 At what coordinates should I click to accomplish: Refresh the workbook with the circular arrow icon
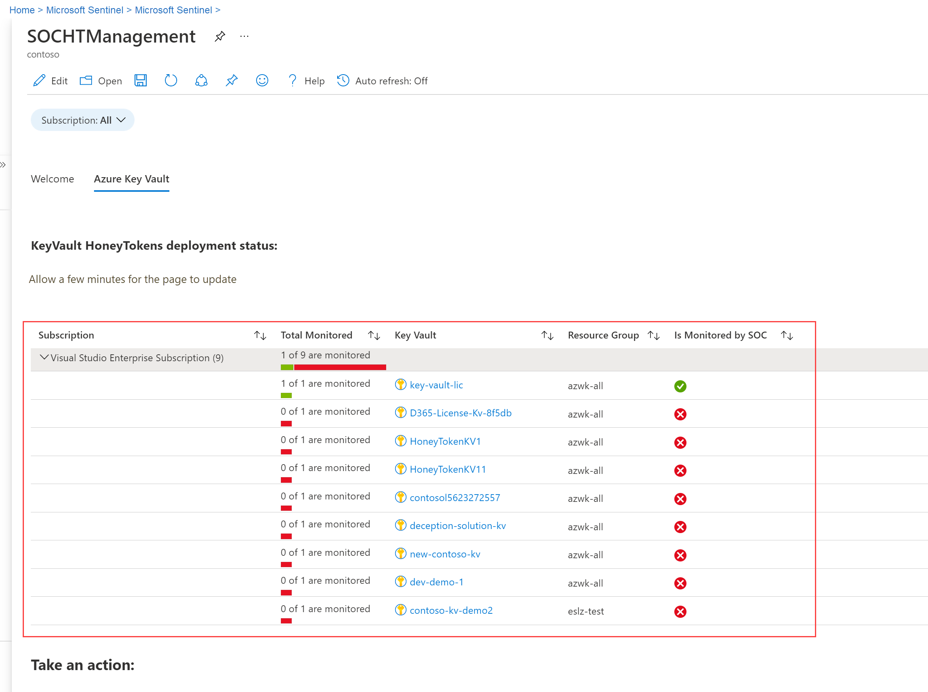pos(171,80)
